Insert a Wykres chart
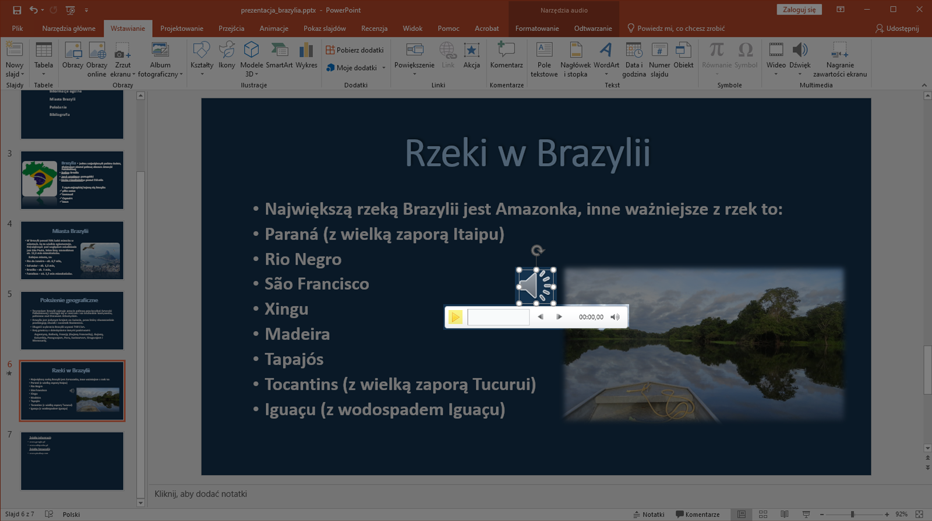This screenshot has height=521, width=932. pyautogui.click(x=306, y=56)
